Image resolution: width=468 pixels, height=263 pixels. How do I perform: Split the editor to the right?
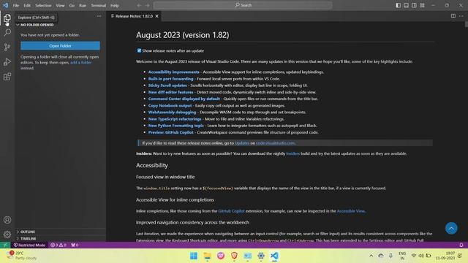tap(453, 16)
